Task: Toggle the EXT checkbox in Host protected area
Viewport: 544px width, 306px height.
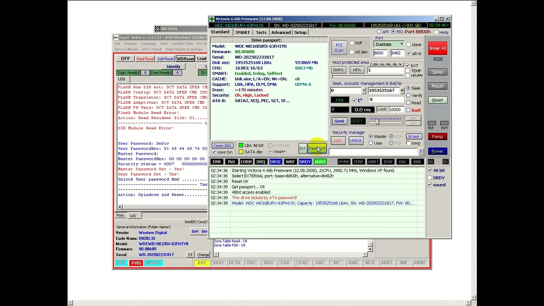Action: (408, 66)
